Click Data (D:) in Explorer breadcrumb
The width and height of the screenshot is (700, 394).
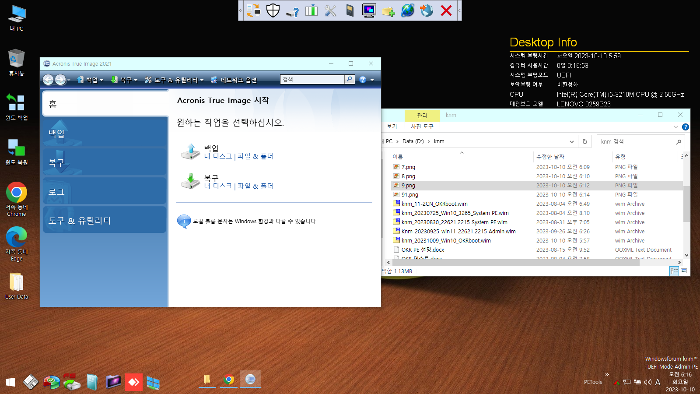tap(413, 141)
